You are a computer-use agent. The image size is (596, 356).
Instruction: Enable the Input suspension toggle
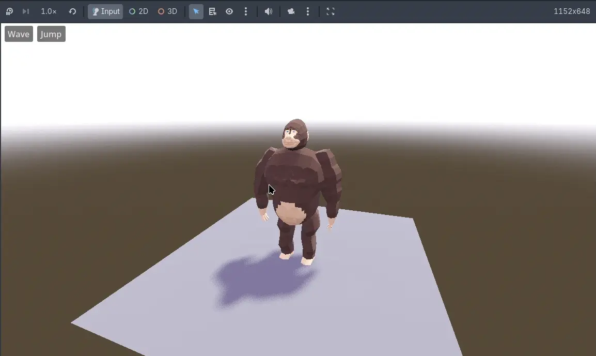(x=105, y=11)
